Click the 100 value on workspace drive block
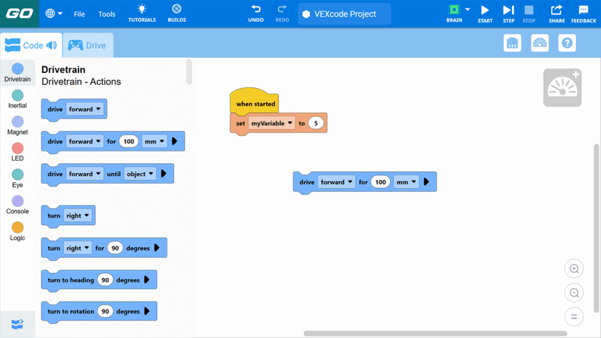 coord(380,182)
